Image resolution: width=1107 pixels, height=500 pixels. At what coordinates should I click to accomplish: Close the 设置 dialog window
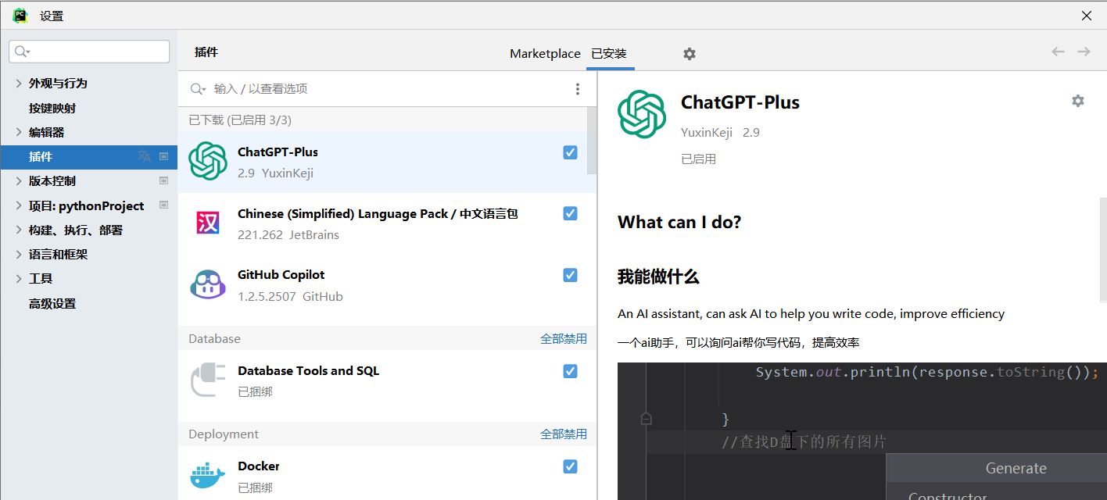(1086, 16)
